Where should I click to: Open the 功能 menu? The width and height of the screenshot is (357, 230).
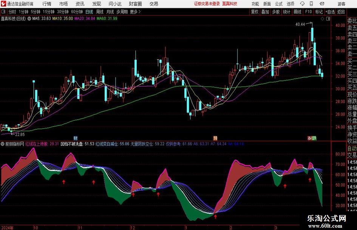coord(255,4)
